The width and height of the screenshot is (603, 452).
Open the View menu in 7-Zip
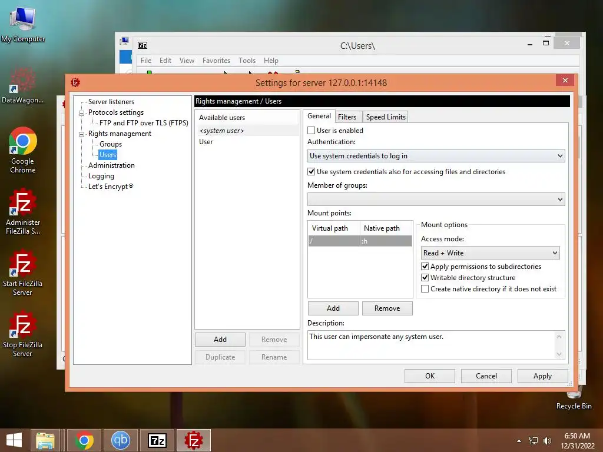click(187, 61)
